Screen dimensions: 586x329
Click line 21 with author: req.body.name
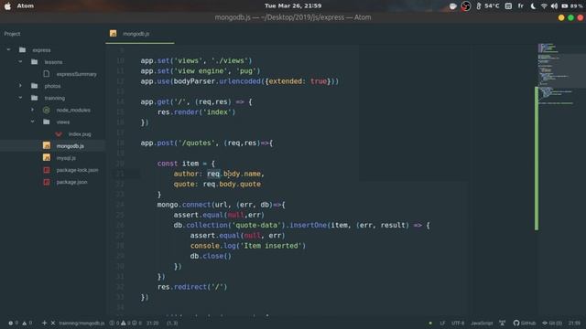[x=219, y=174]
